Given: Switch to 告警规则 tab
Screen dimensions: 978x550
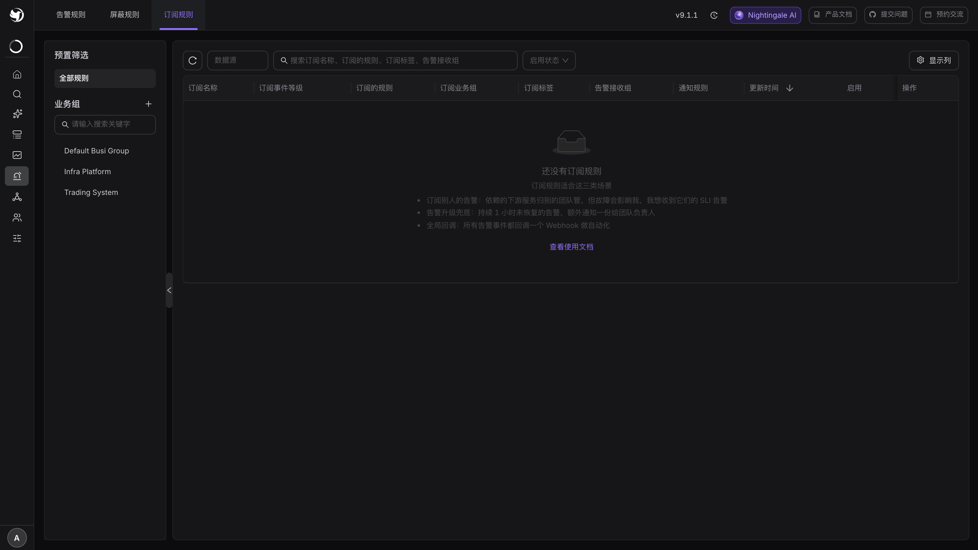Looking at the screenshot, I should pyautogui.click(x=71, y=15).
